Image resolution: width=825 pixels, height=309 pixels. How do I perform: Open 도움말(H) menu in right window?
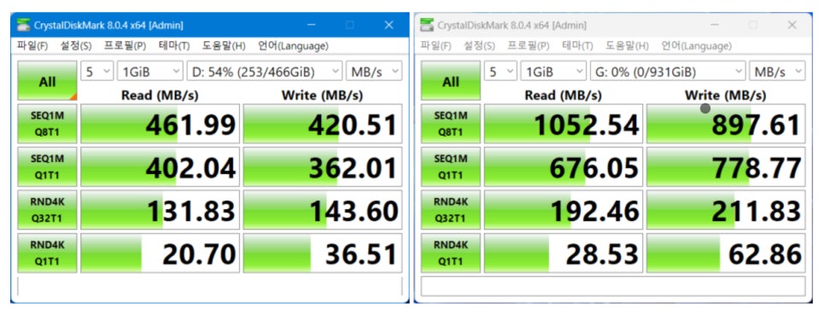627,46
